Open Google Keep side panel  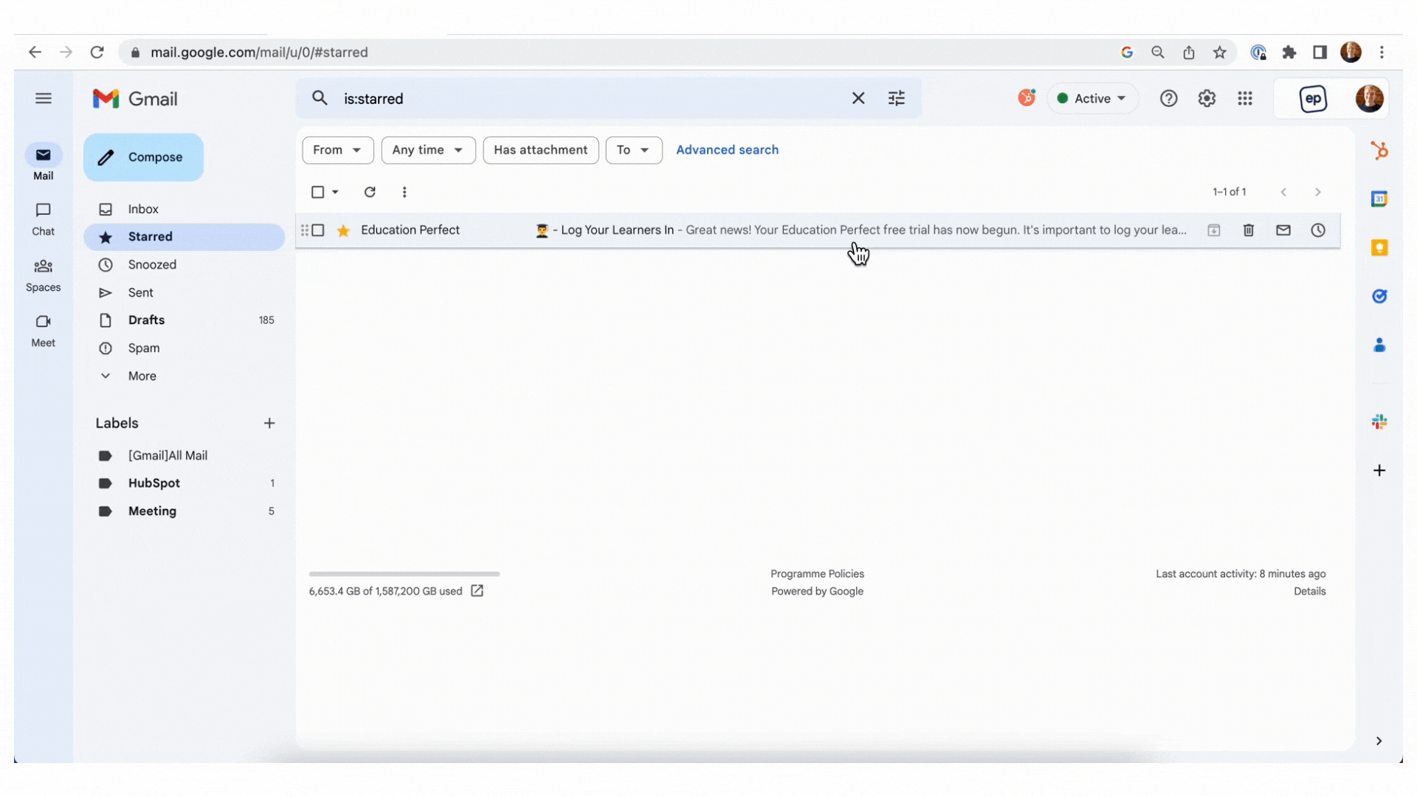(1379, 248)
